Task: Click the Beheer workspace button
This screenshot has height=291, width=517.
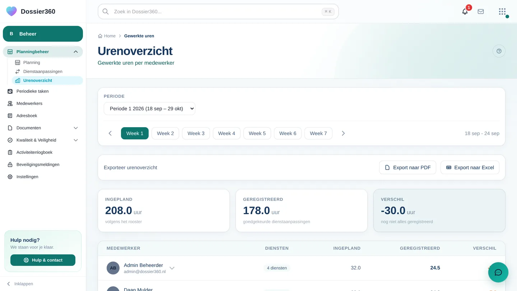Action: point(43,34)
